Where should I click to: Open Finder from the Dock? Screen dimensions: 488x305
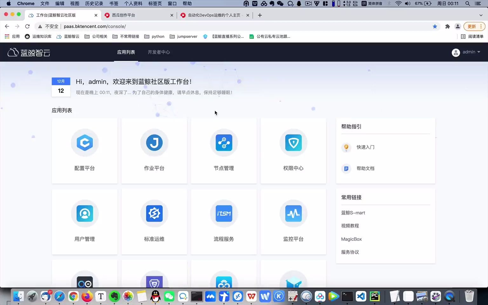(18, 296)
